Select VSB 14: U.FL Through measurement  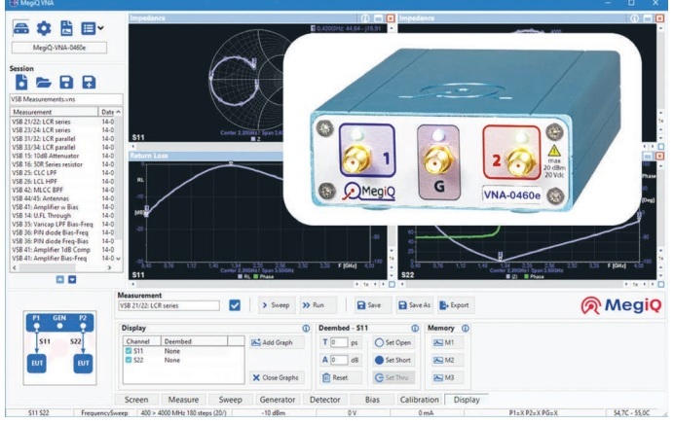[x=62, y=216]
